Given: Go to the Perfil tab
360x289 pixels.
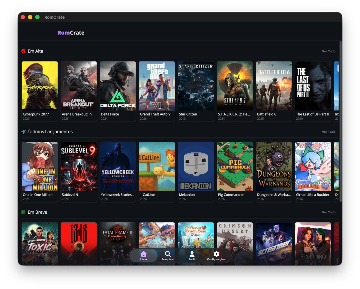Looking at the screenshot, I should tap(192, 256).
